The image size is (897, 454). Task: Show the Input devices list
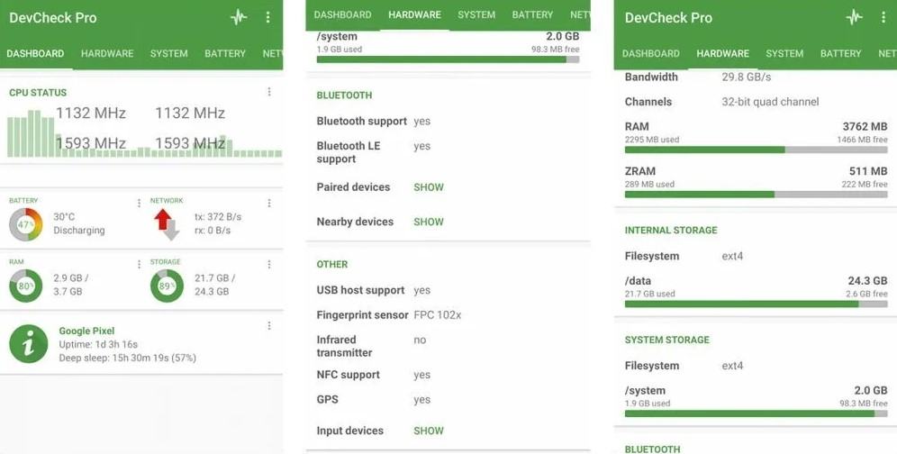[429, 431]
